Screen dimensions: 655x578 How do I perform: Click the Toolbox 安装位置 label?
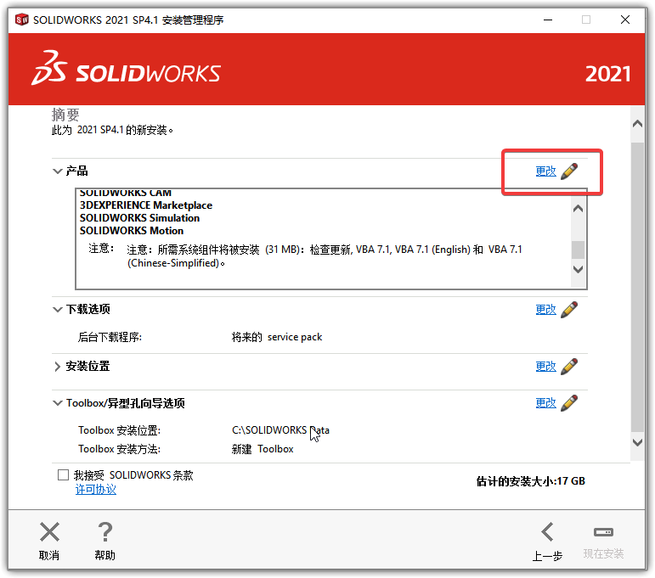click(120, 430)
